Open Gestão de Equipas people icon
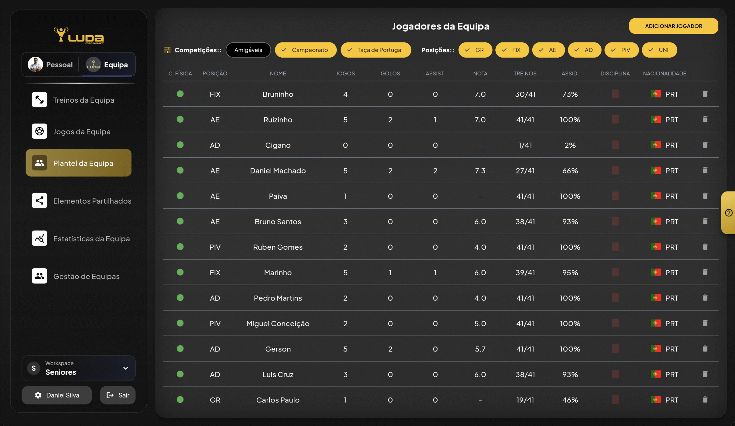This screenshot has width=735, height=426. click(39, 276)
